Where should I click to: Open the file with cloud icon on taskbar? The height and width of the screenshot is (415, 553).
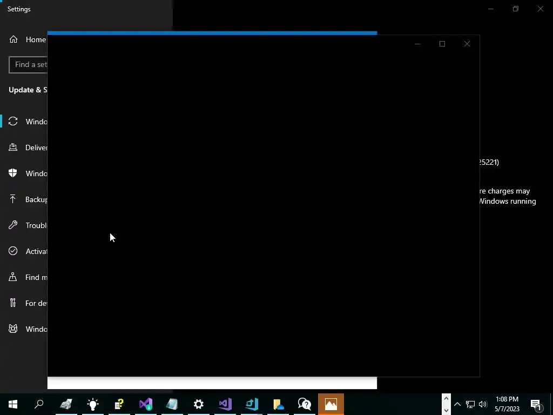point(278,404)
